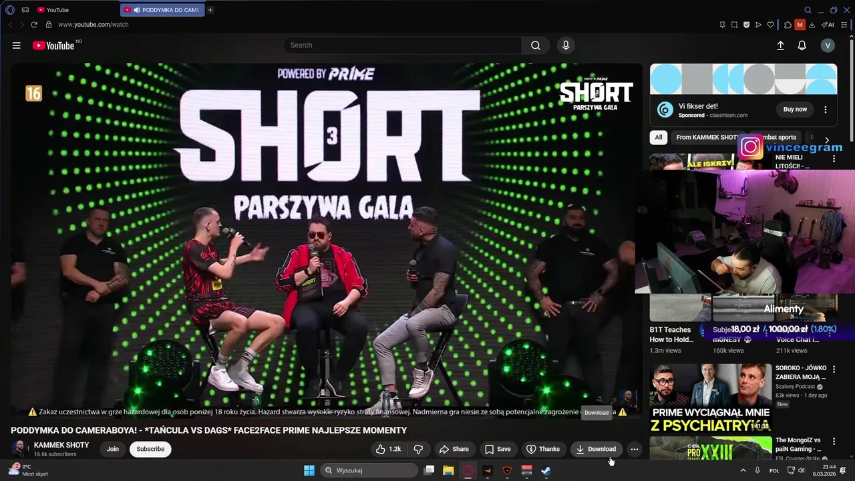
Task: Add the page to bookmarks with the heart
Action: coord(770,25)
